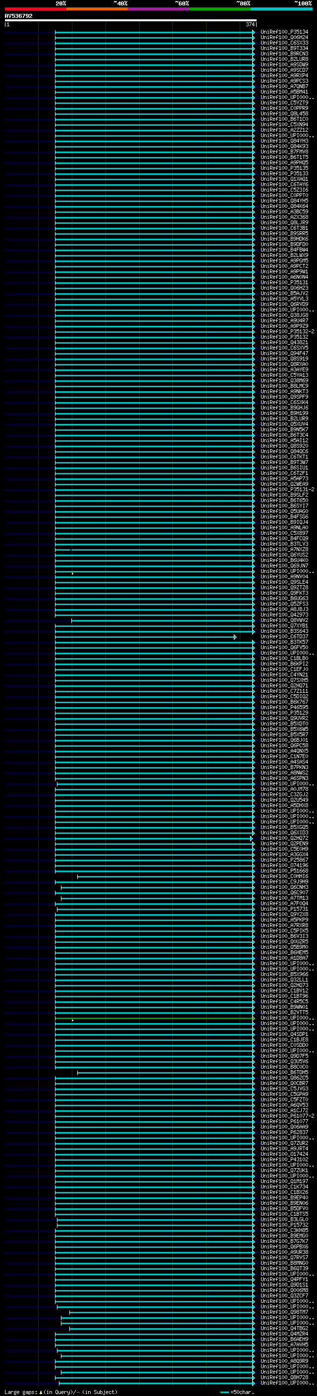Open hit UniRef100_P35135
The width and height of the screenshot is (317, 1396).
click(284, 168)
